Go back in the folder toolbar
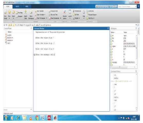This screenshot has width=143, height=123. [4, 25]
